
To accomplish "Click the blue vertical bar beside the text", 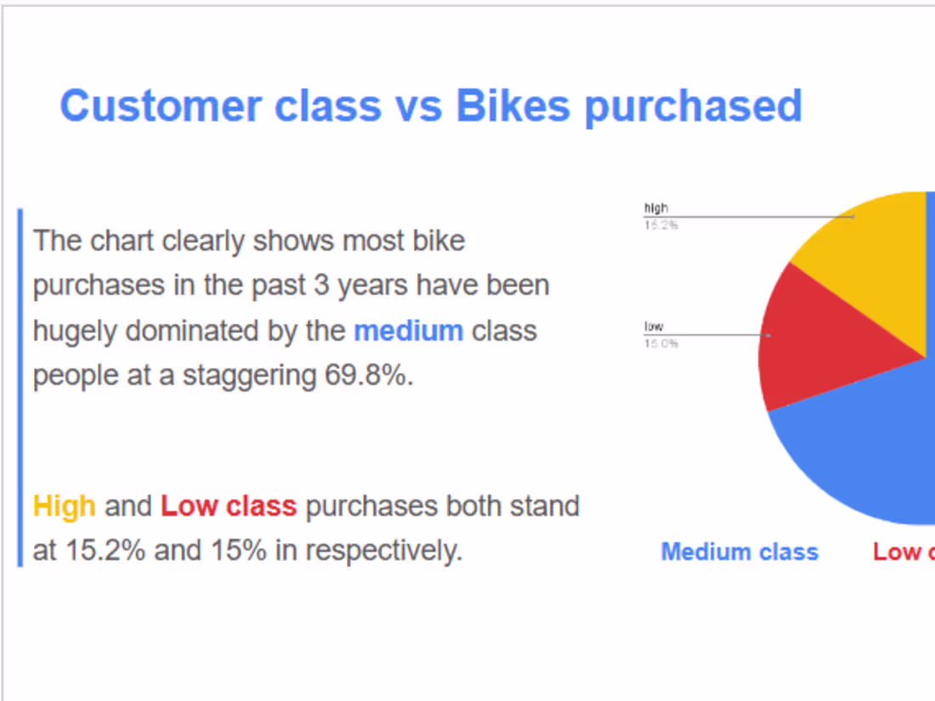I will point(20,387).
